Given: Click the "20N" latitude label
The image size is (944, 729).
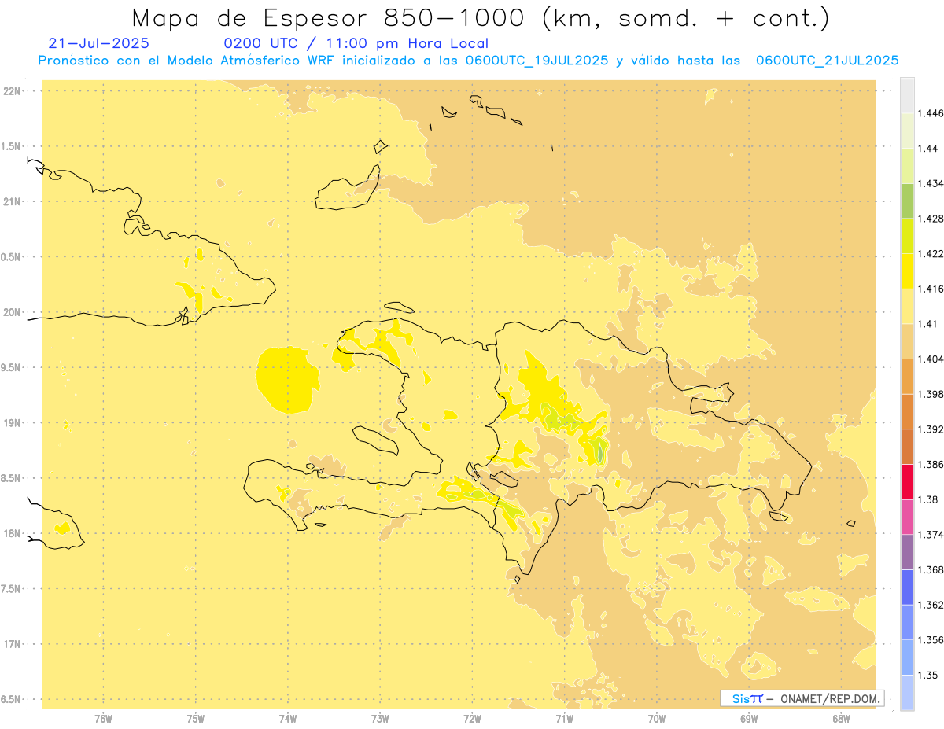Looking at the screenshot, I should point(11,312).
